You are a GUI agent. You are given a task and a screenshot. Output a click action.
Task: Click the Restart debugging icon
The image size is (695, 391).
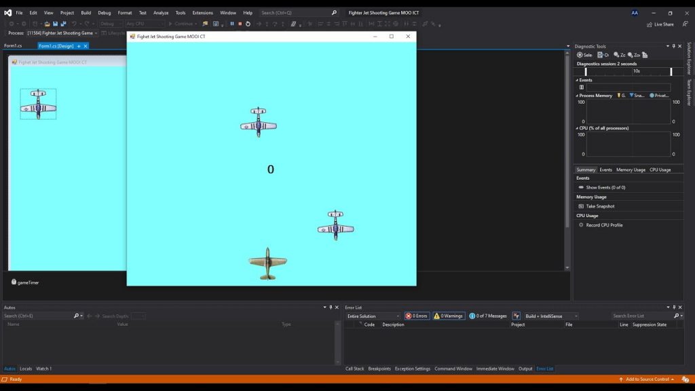pos(248,24)
